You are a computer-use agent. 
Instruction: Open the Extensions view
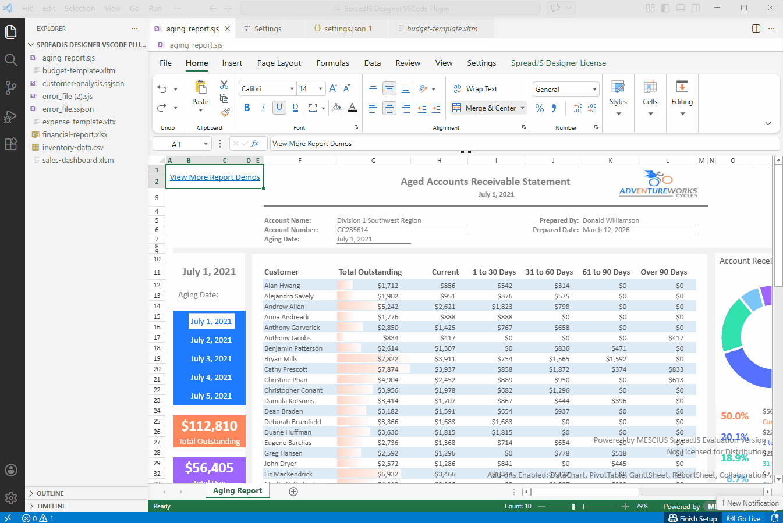(10, 144)
